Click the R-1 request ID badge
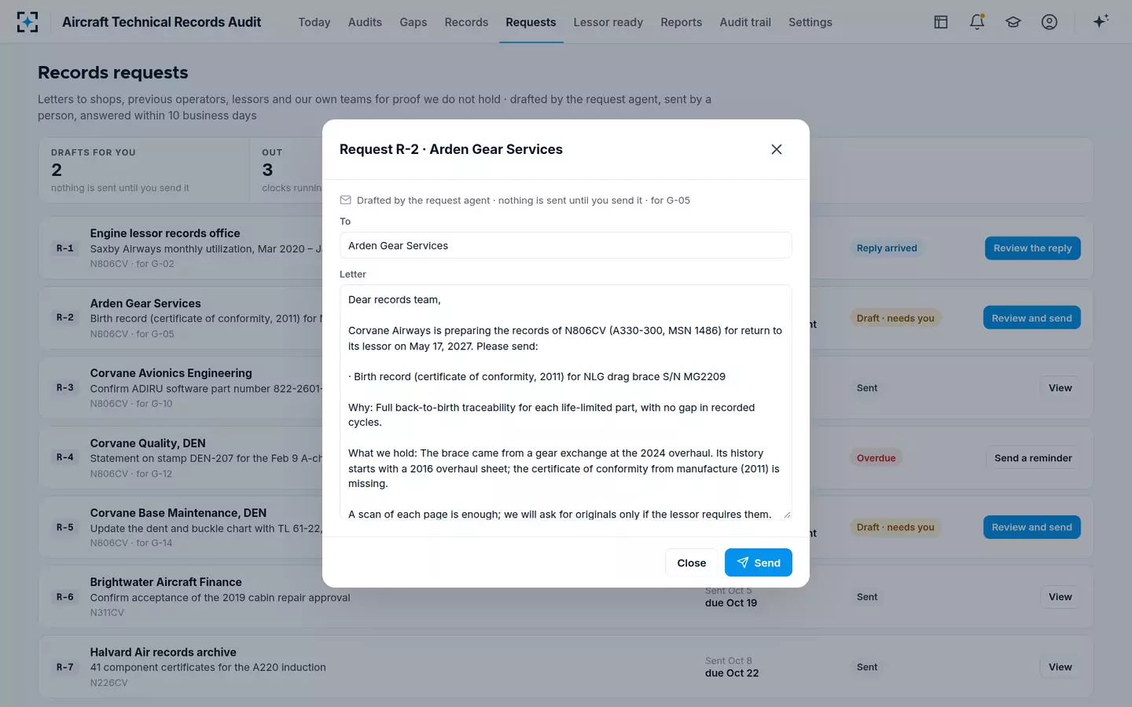The image size is (1132, 707). (x=65, y=248)
